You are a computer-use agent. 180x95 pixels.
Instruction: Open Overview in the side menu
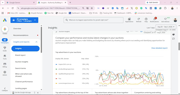point(17,28)
